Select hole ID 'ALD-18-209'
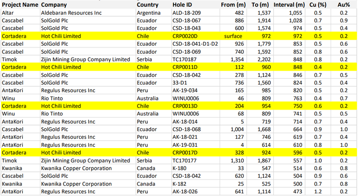Image resolution: width=358 pixels, height=196 pixels. [x=187, y=13]
